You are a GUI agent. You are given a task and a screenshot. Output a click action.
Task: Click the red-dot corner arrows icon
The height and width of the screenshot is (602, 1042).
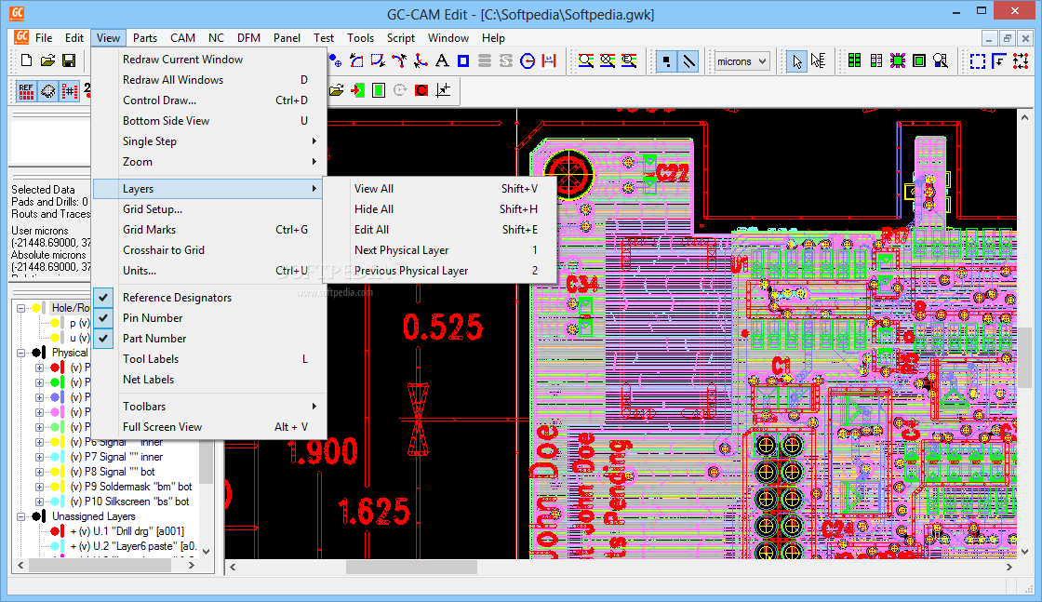point(1021,61)
